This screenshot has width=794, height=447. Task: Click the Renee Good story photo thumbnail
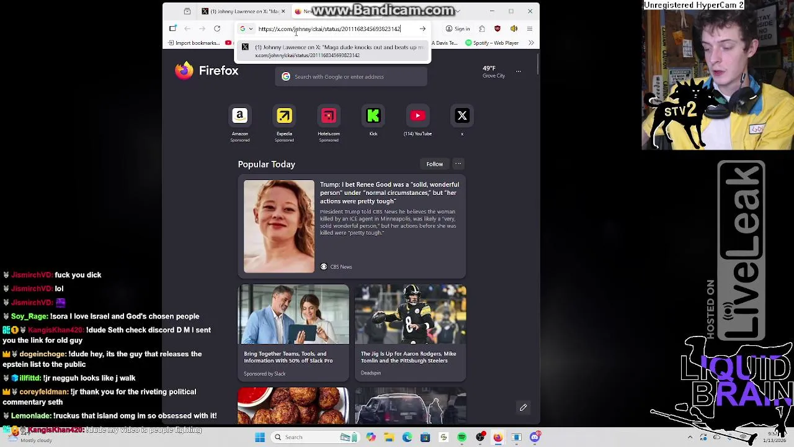pos(279,226)
